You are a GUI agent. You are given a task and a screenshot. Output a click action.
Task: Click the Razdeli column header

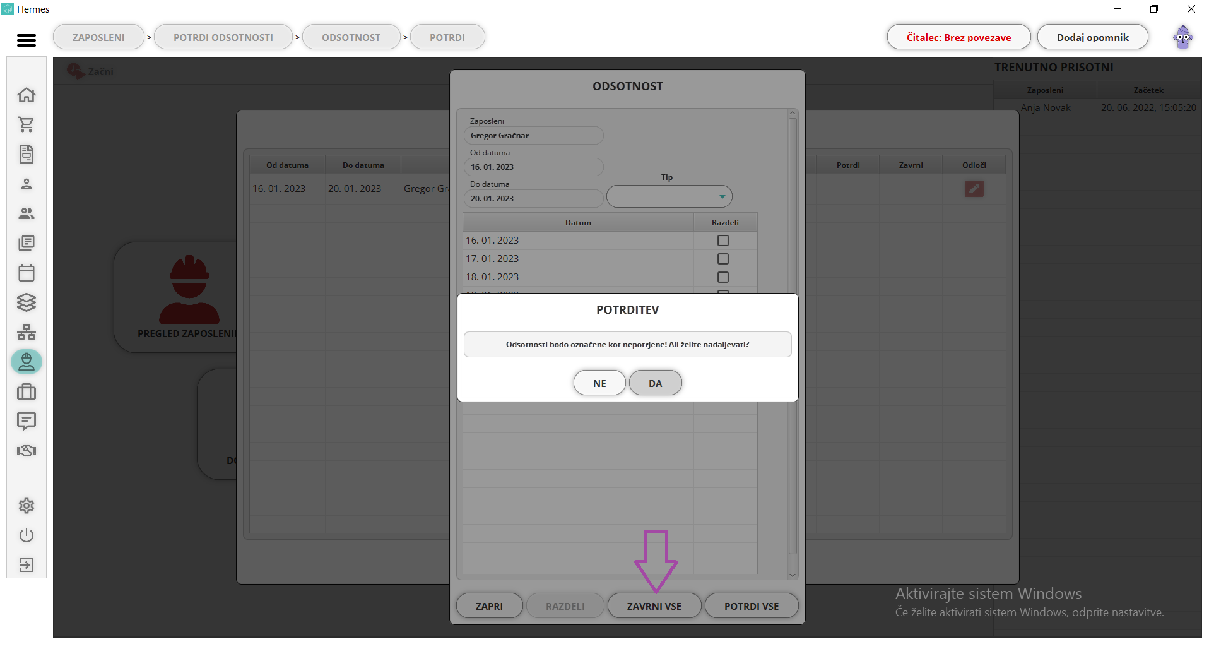(x=725, y=222)
